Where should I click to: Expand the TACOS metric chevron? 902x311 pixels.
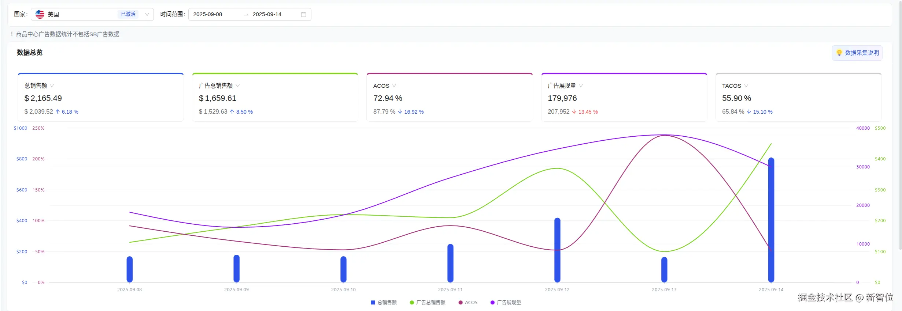coord(746,86)
